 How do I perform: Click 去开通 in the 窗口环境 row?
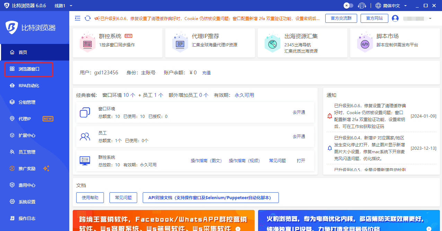coord(299,112)
